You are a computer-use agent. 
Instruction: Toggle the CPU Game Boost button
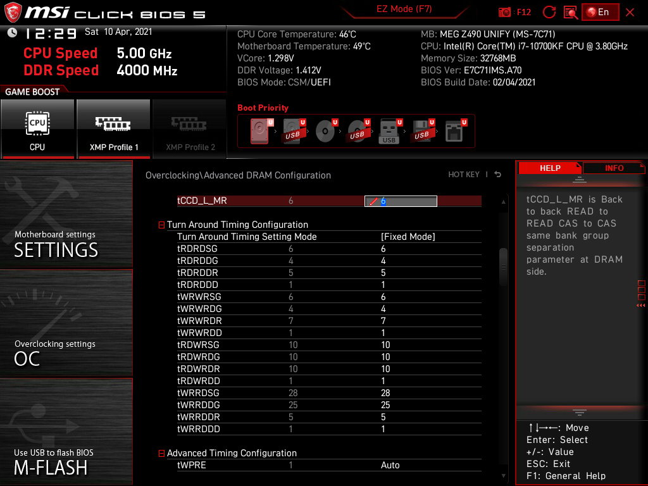click(x=37, y=129)
